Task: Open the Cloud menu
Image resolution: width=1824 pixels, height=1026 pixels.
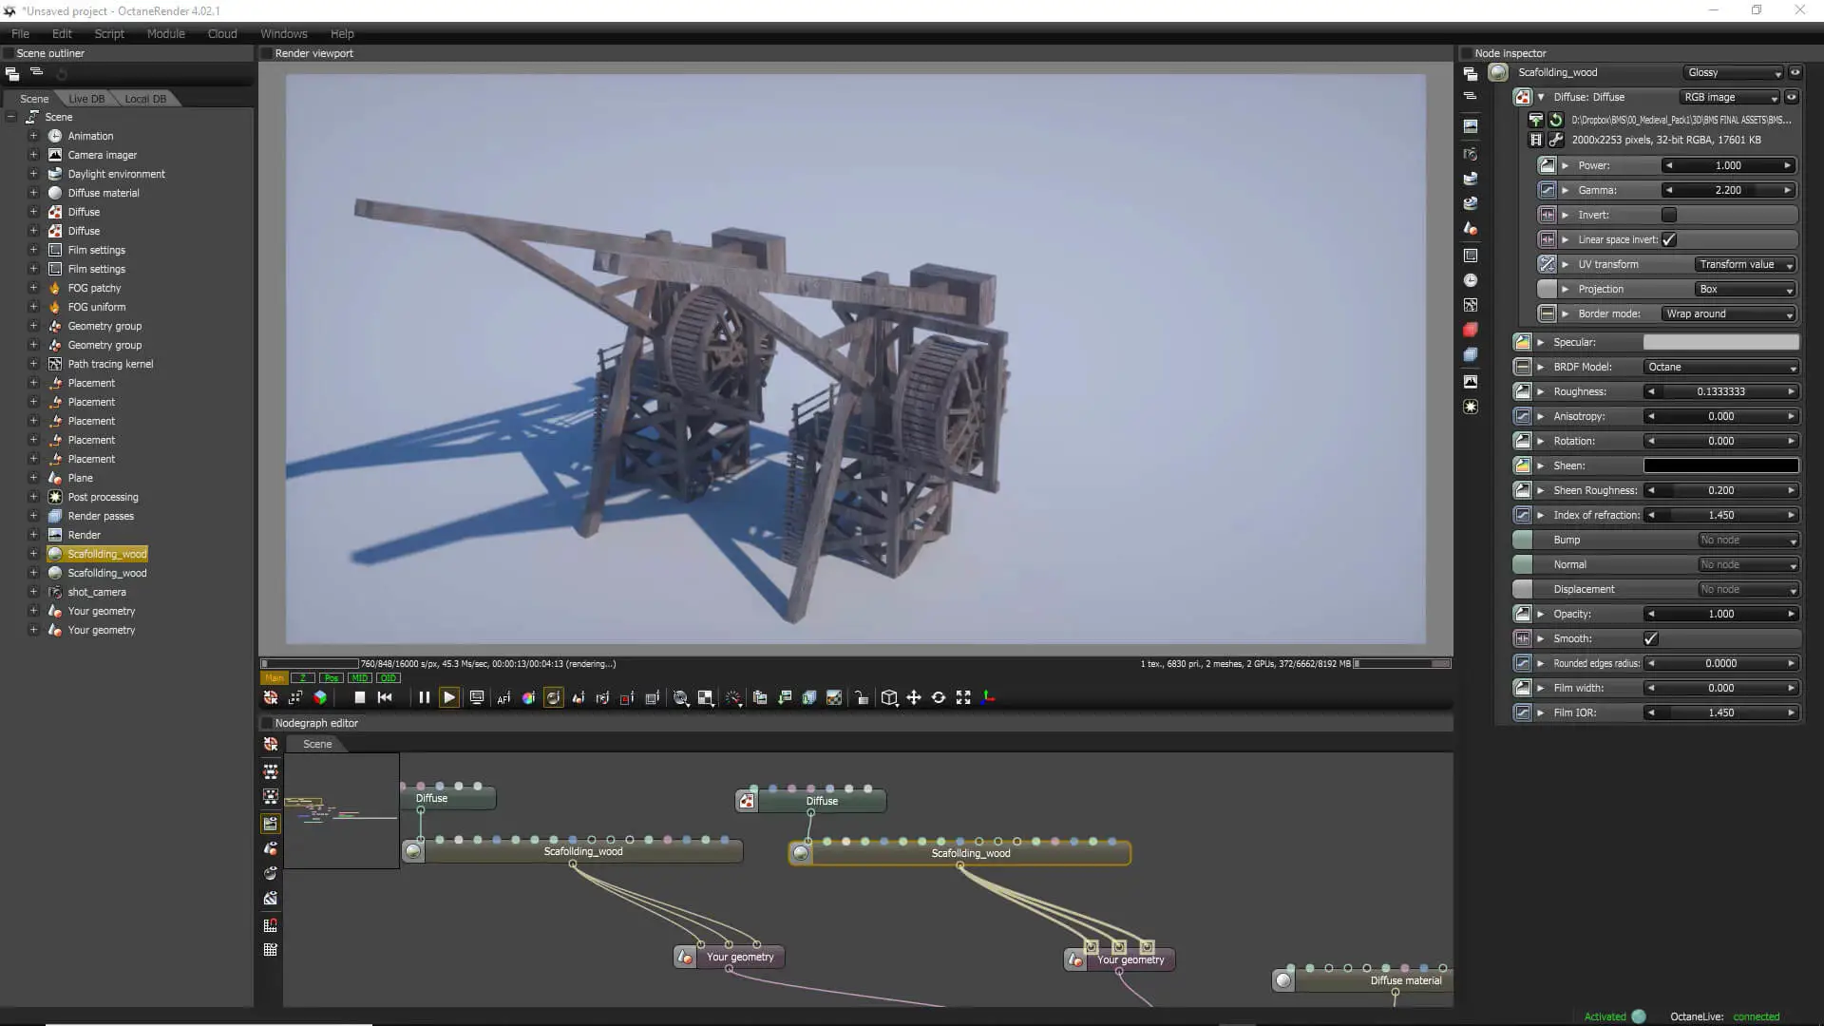Action: click(x=222, y=33)
